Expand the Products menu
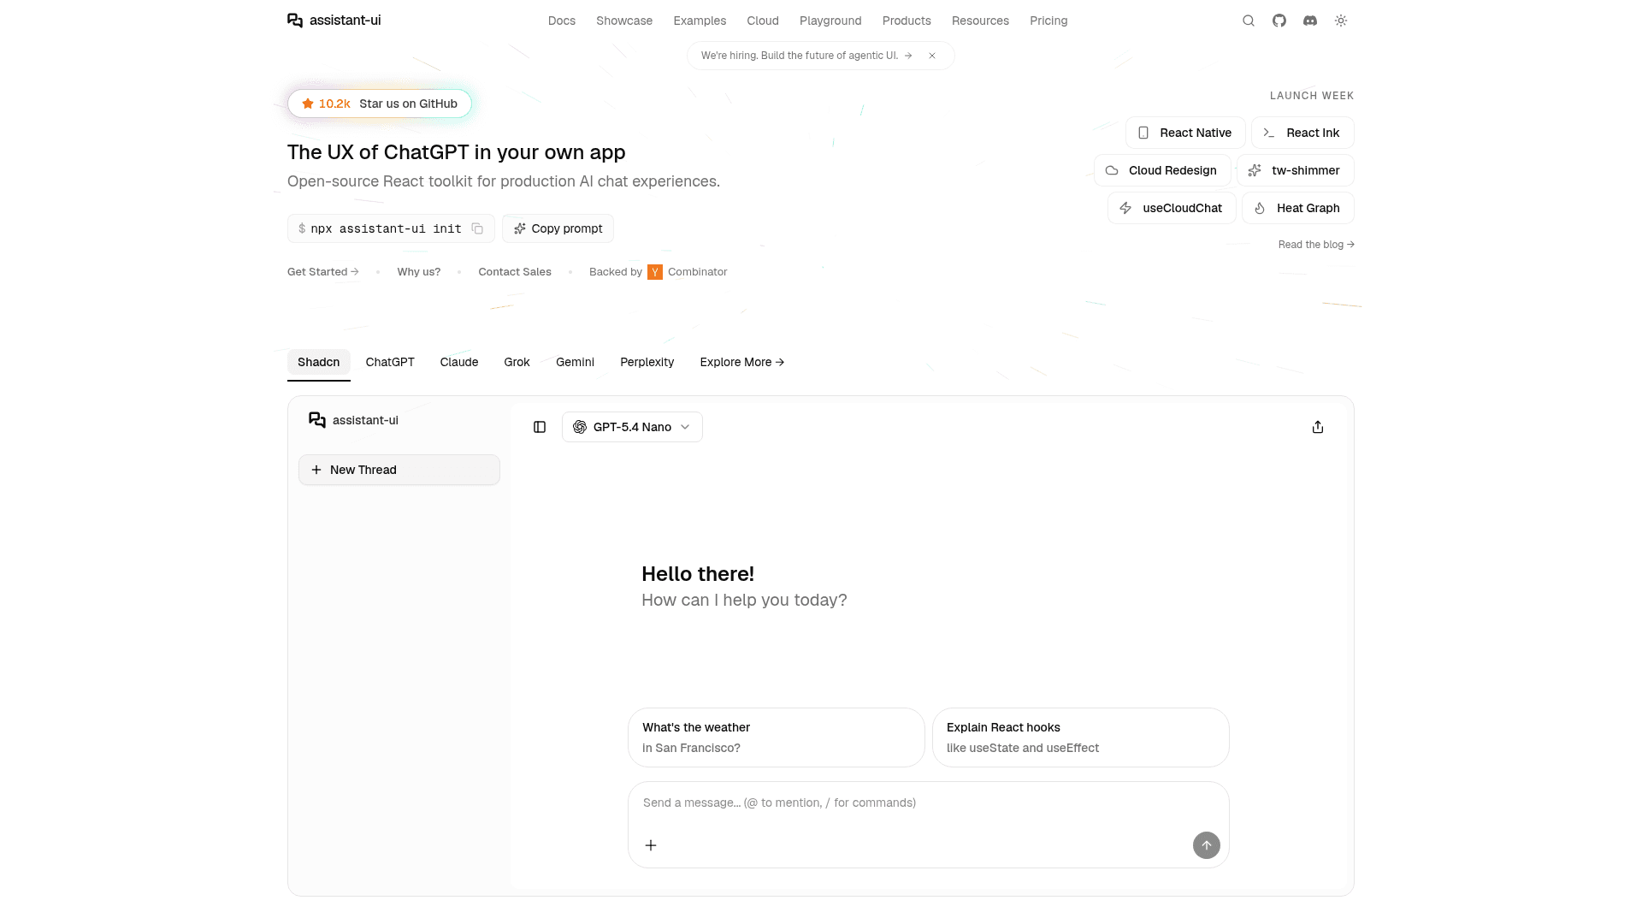 (x=907, y=21)
